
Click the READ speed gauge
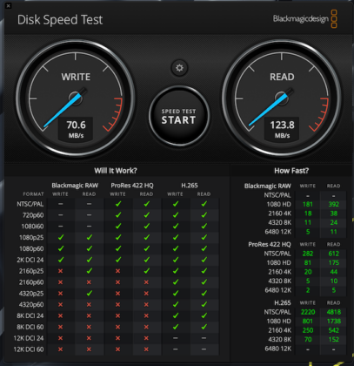282,98
